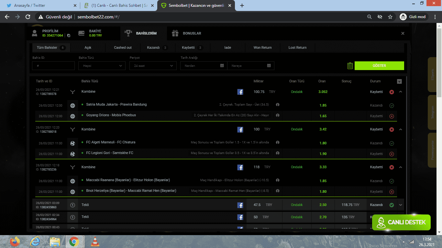Image resolution: width=442 pixels, height=248 pixels.
Task: Open VLC from the taskbar
Action: (95, 241)
